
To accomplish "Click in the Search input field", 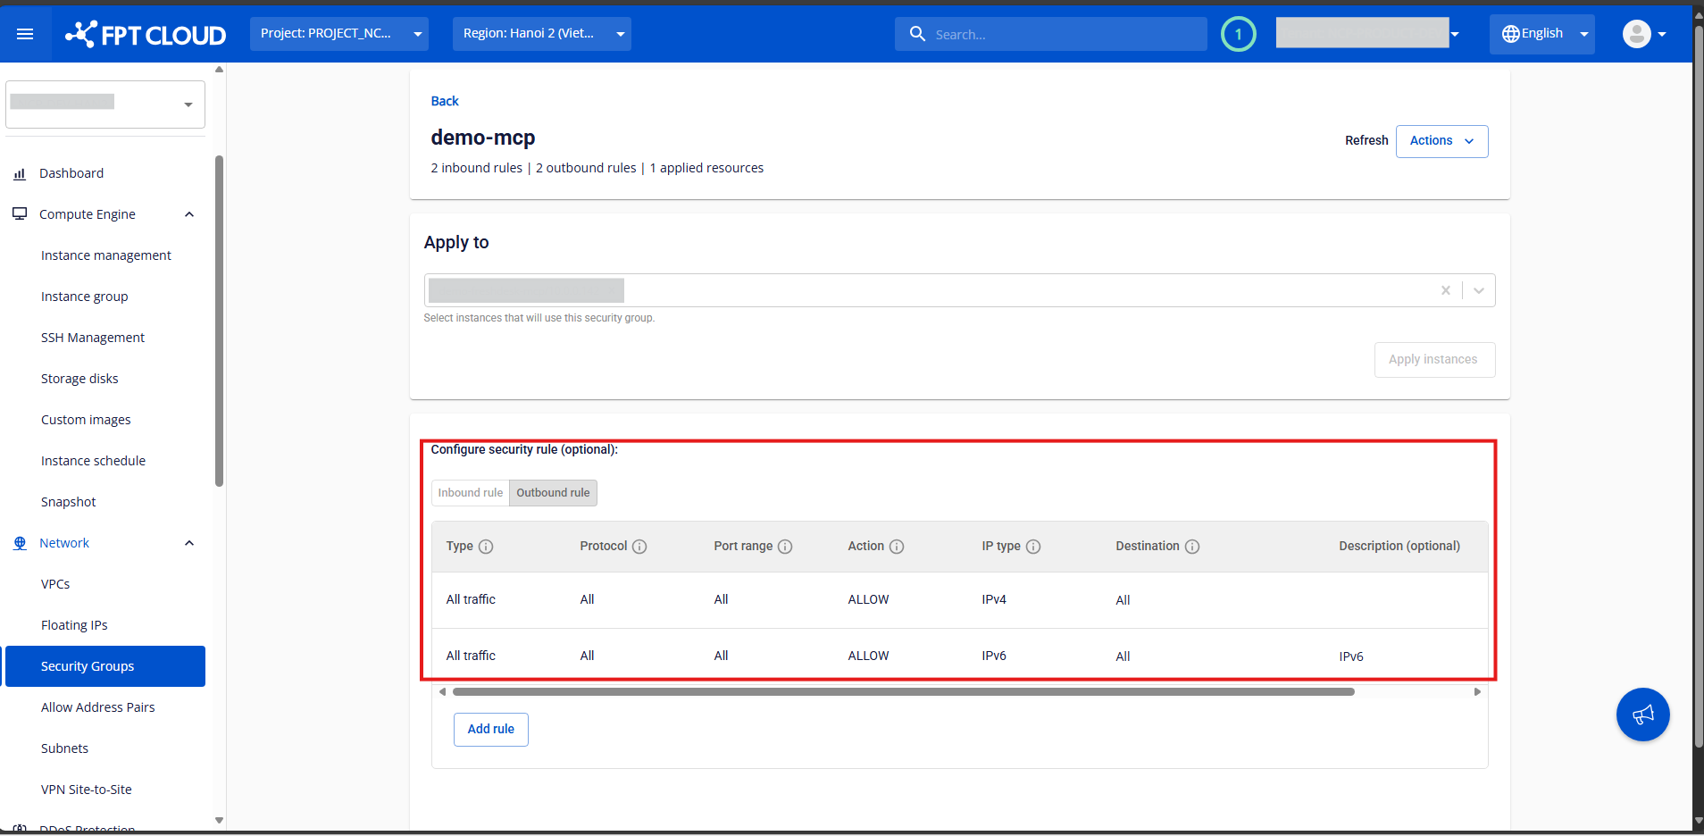I will point(1063,35).
